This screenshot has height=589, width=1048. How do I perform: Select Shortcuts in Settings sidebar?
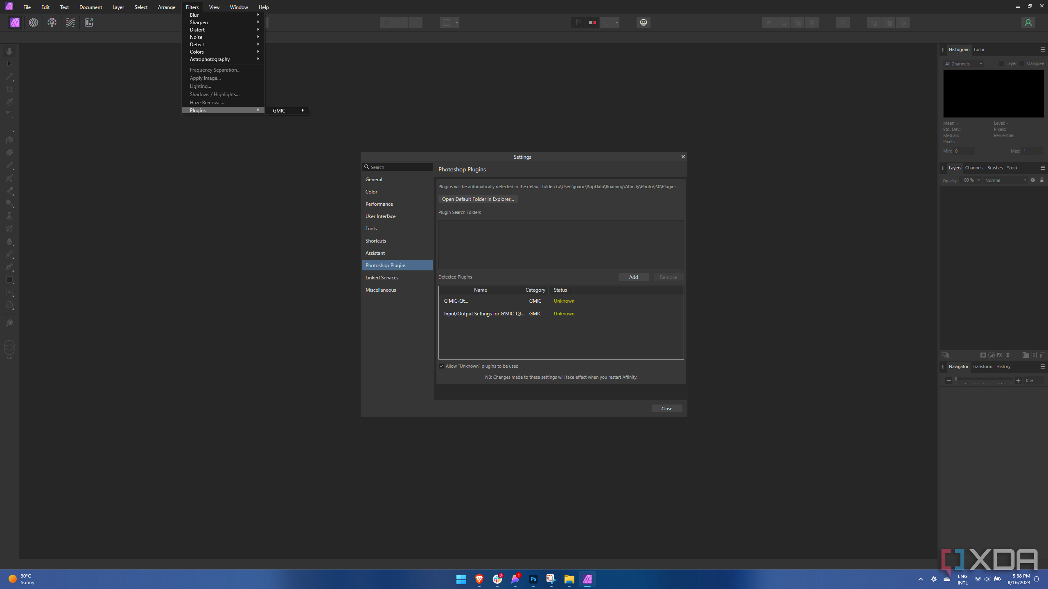coord(397,241)
